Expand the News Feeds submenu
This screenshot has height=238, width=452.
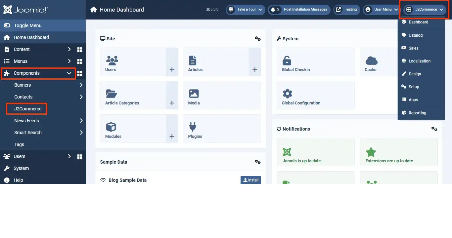pyautogui.click(x=81, y=121)
